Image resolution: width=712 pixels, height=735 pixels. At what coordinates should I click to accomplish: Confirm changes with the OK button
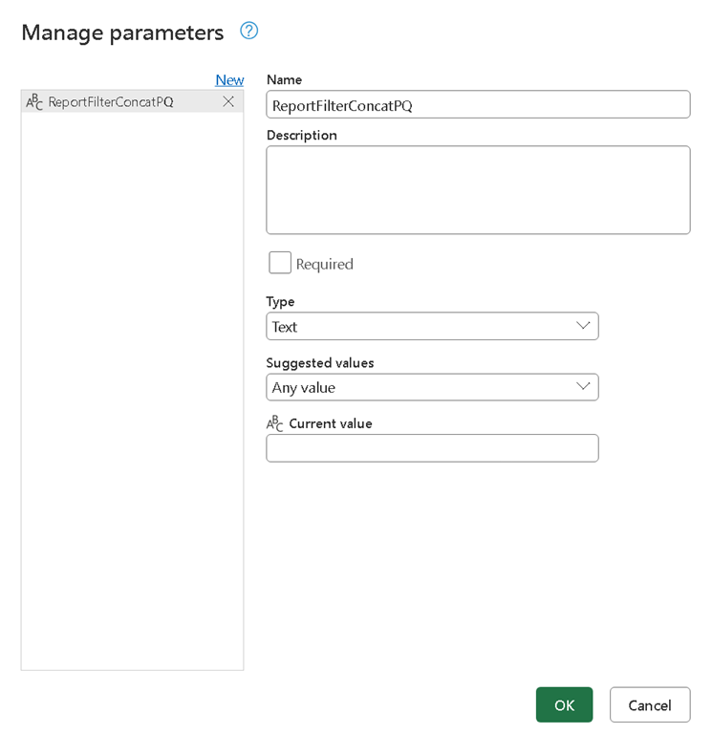tap(564, 704)
